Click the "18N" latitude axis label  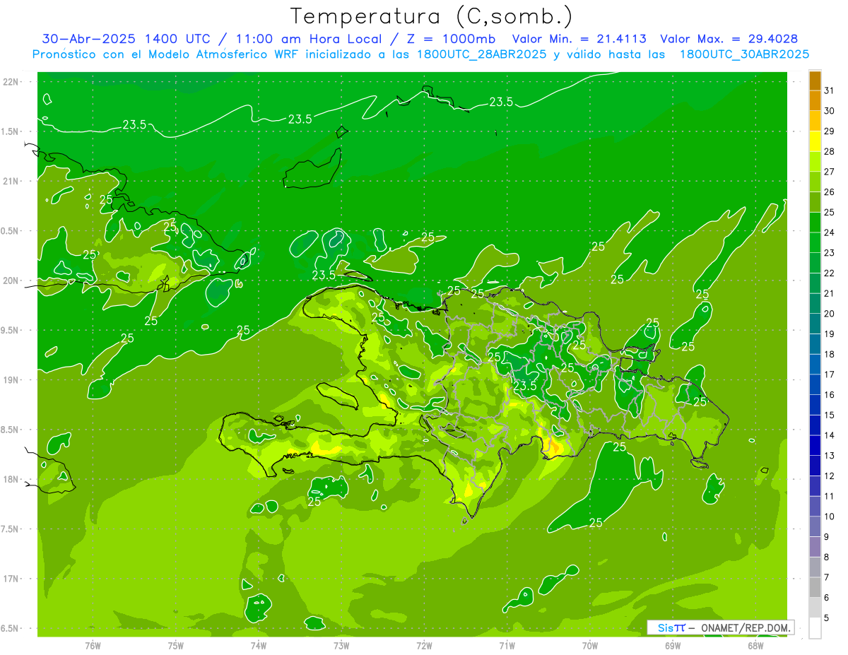coord(11,480)
